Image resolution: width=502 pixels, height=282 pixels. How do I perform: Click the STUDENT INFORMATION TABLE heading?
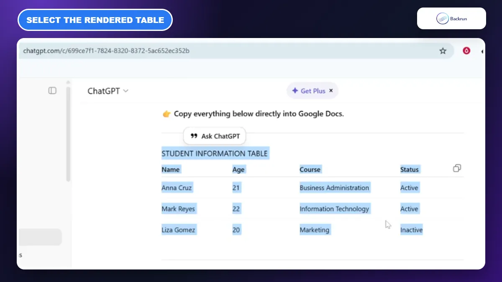[215, 154]
